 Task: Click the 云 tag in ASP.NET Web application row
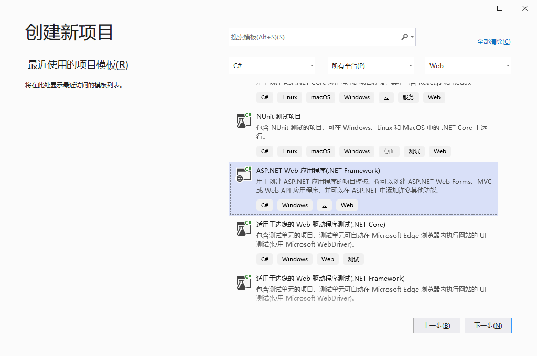pyautogui.click(x=324, y=205)
